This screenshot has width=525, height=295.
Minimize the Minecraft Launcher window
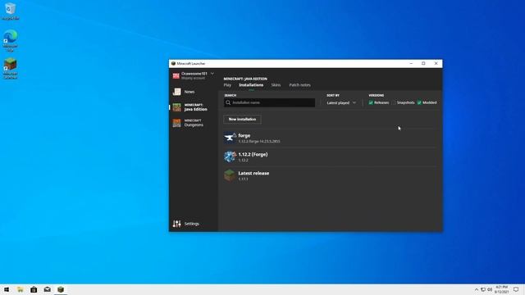pyautogui.click(x=411, y=64)
